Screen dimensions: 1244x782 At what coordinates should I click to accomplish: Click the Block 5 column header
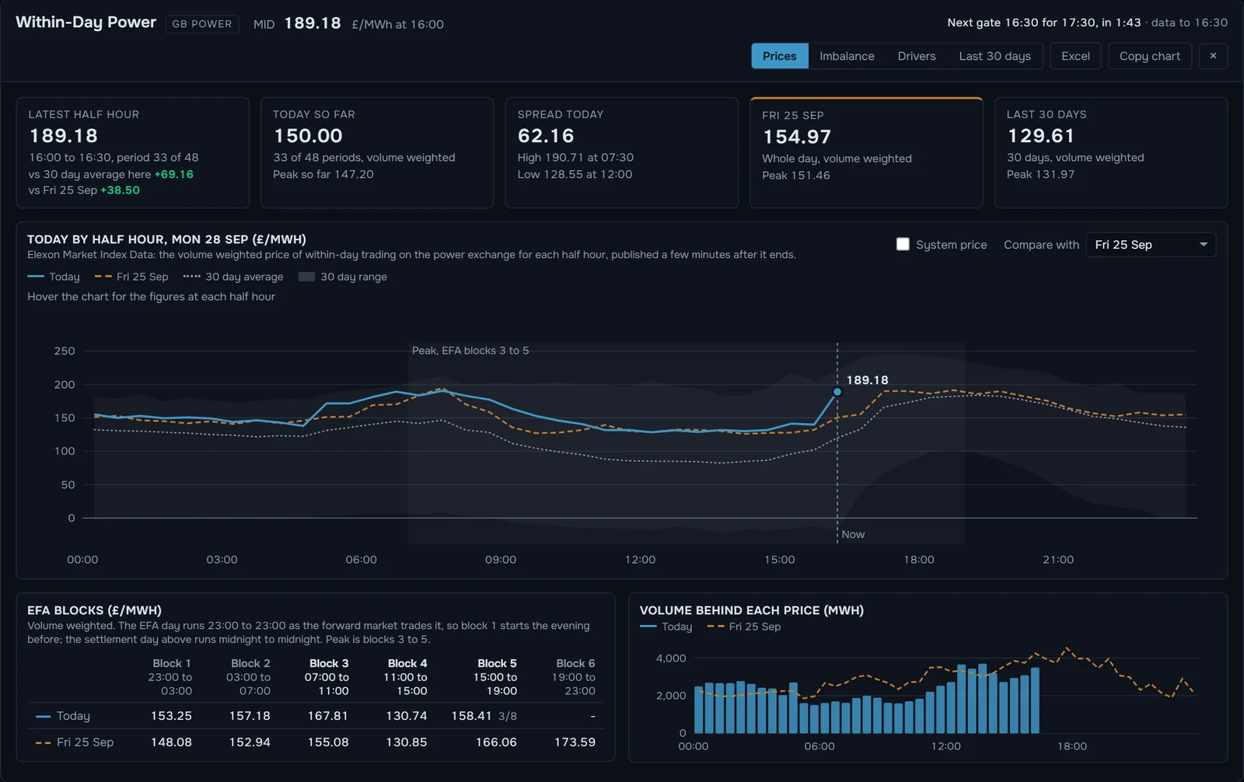pos(496,677)
